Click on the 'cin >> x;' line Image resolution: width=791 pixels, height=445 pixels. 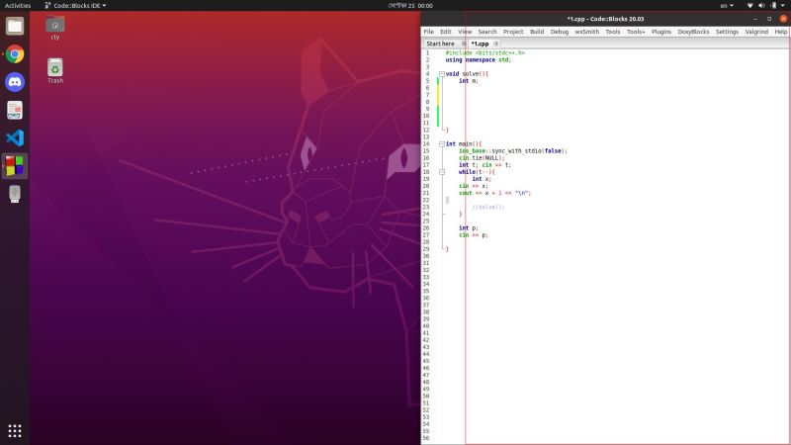pyautogui.click(x=474, y=186)
